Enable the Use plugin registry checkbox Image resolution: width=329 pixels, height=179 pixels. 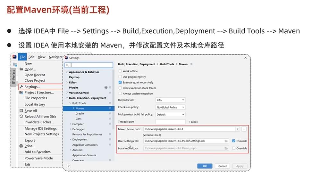pos(120,77)
